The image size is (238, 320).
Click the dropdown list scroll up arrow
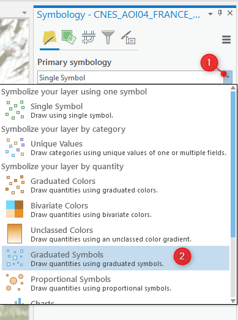click(x=233, y=88)
